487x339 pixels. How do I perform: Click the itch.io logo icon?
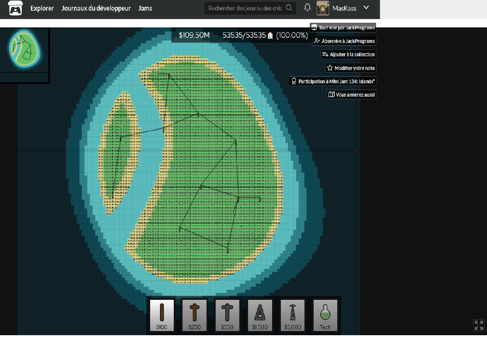click(15, 8)
